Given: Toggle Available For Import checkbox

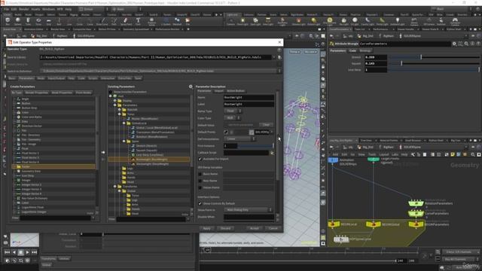Looking at the screenshot, I should [x=200, y=159].
